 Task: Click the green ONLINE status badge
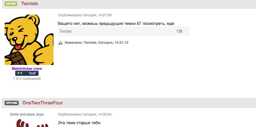[x=11, y=4]
